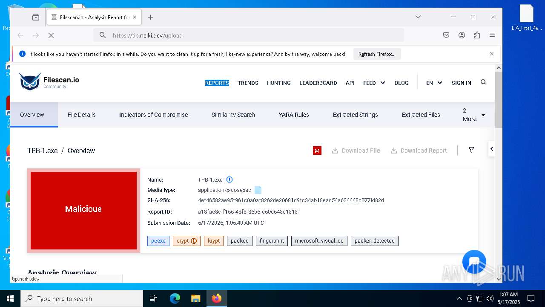Screen dimensions: 545x307
Task: Click the SHA-256 hash value
Action: [291, 200]
